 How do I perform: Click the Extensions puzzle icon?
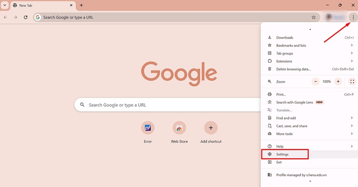(270, 61)
